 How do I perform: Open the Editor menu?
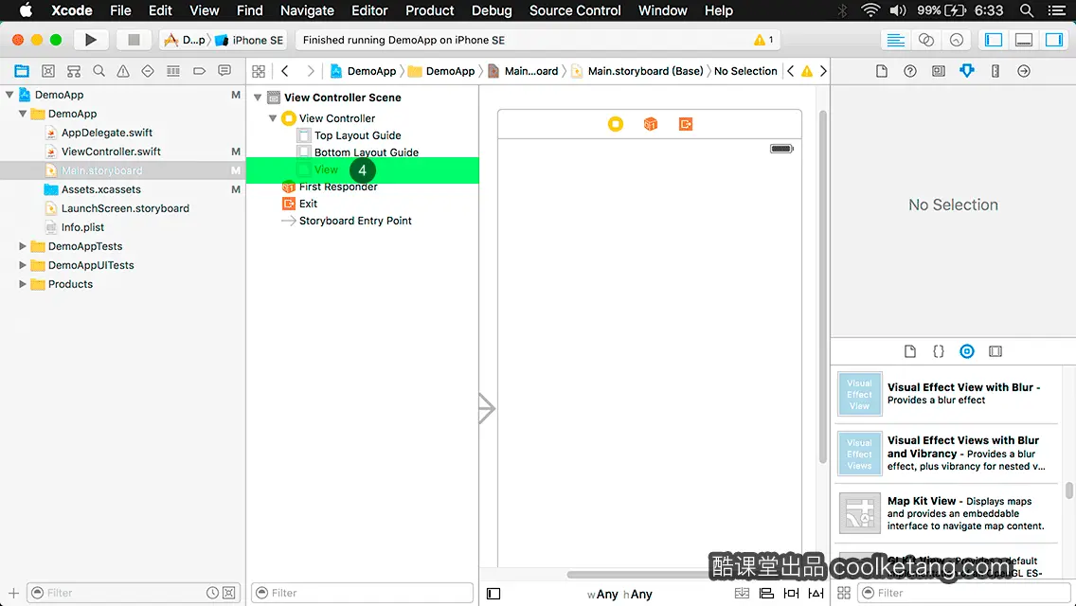click(369, 10)
